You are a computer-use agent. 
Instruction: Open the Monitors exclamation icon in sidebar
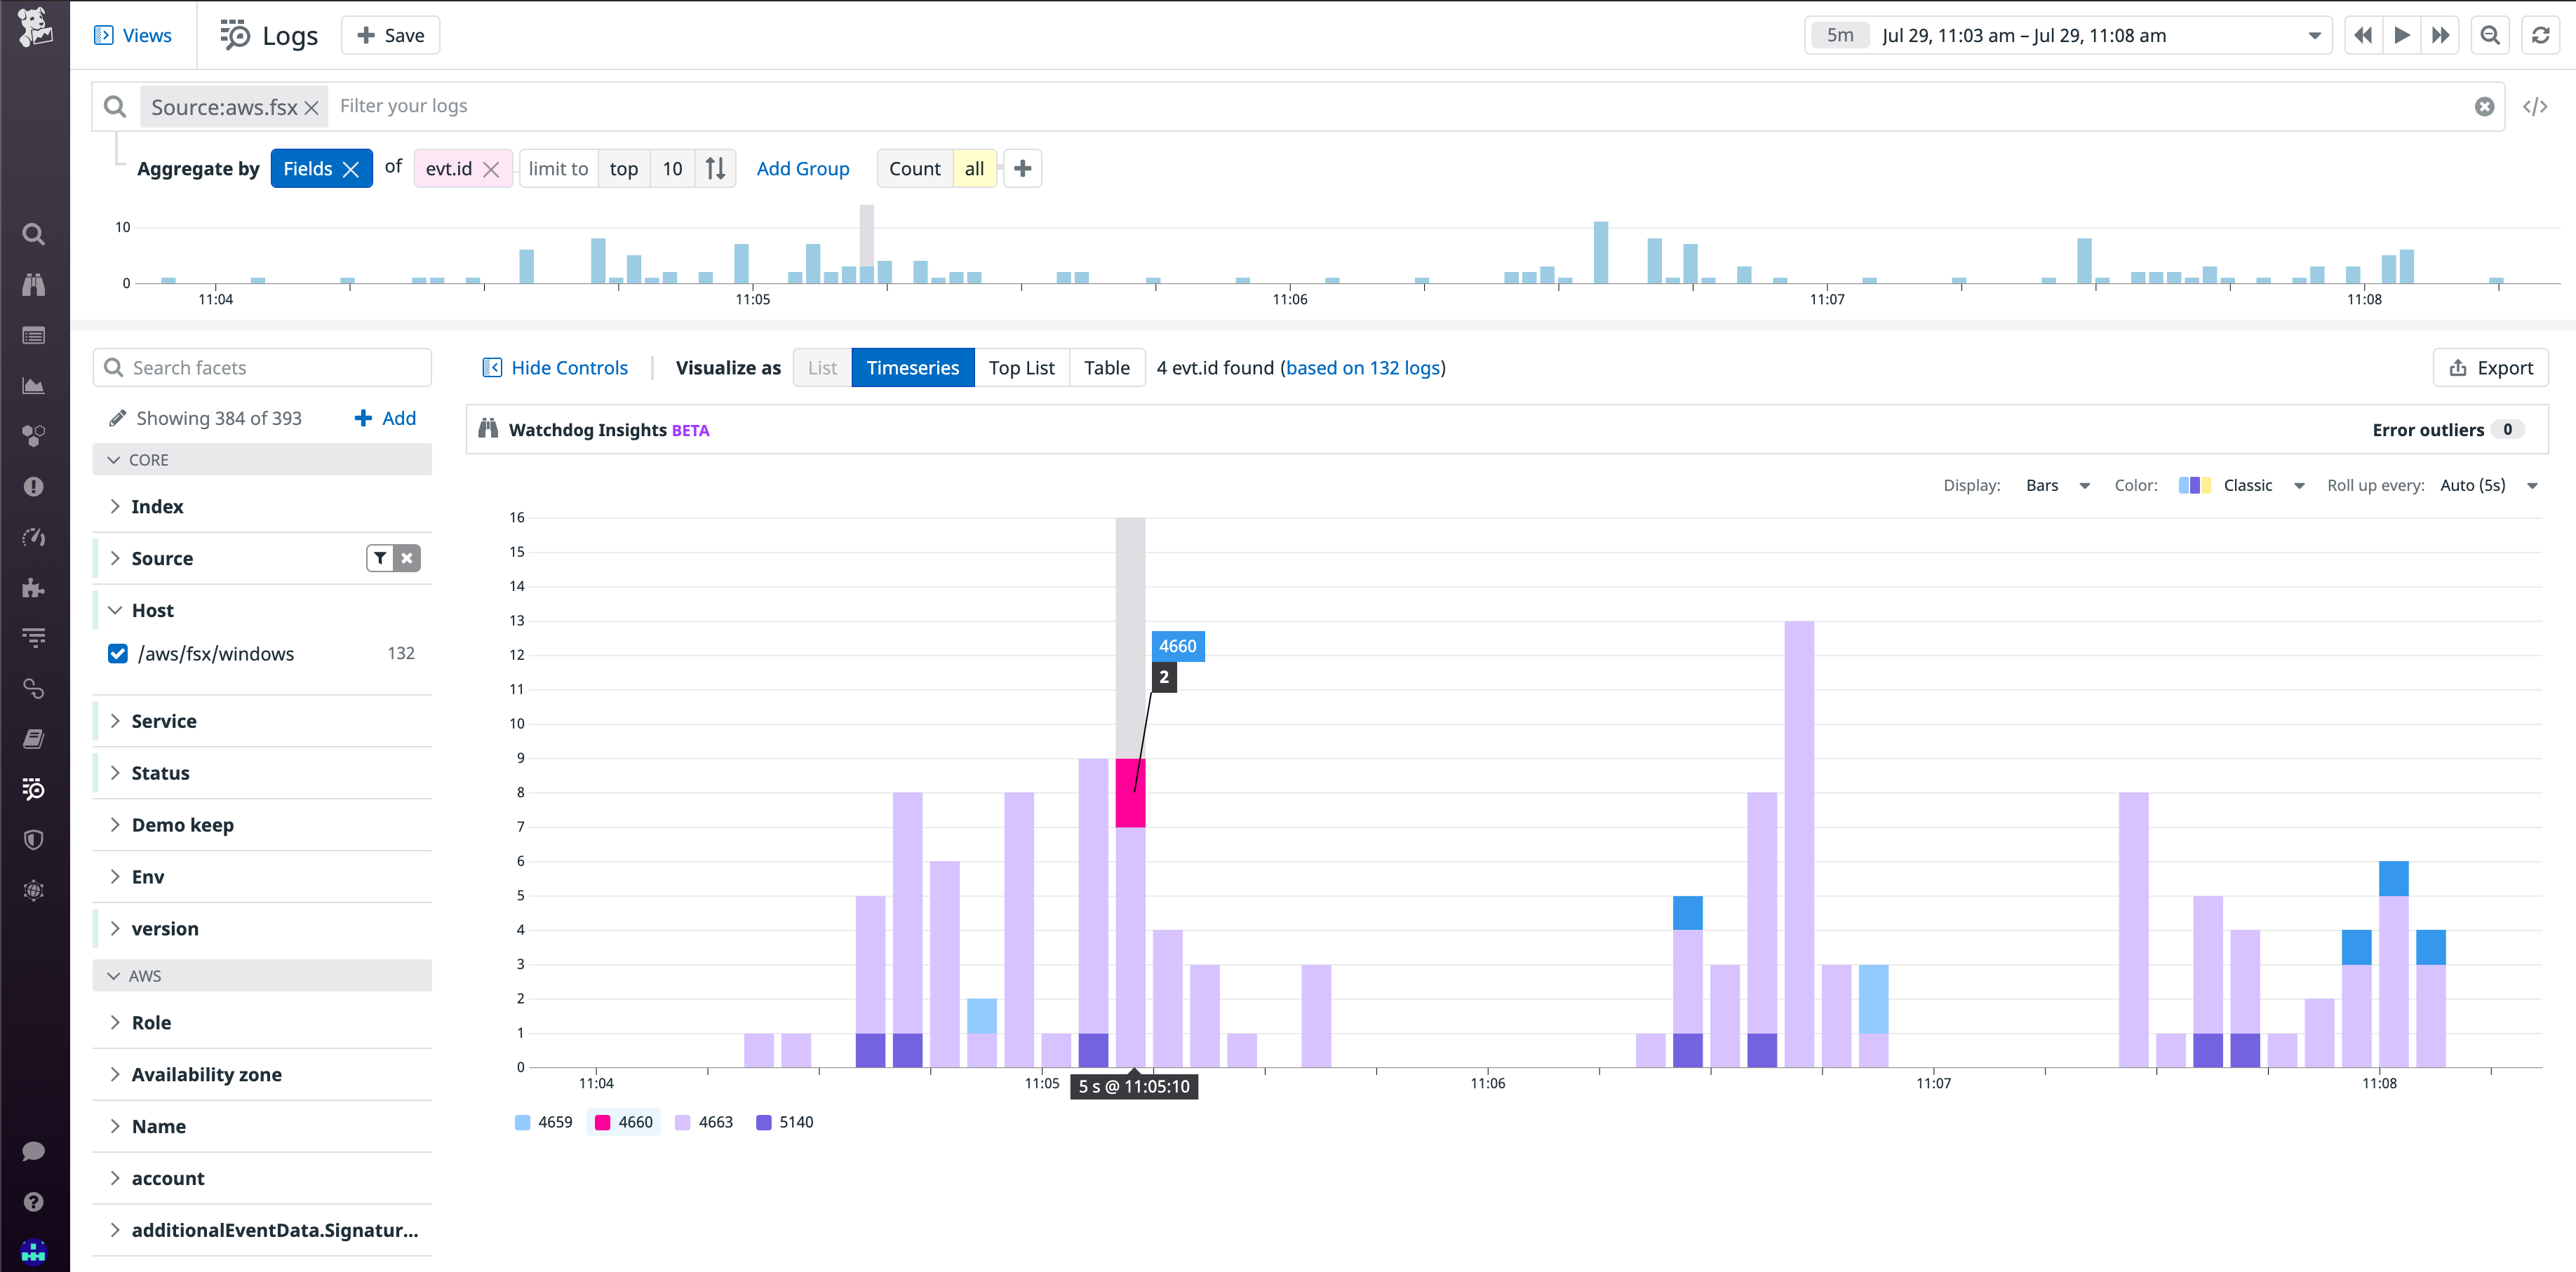pyautogui.click(x=34, y=487)
